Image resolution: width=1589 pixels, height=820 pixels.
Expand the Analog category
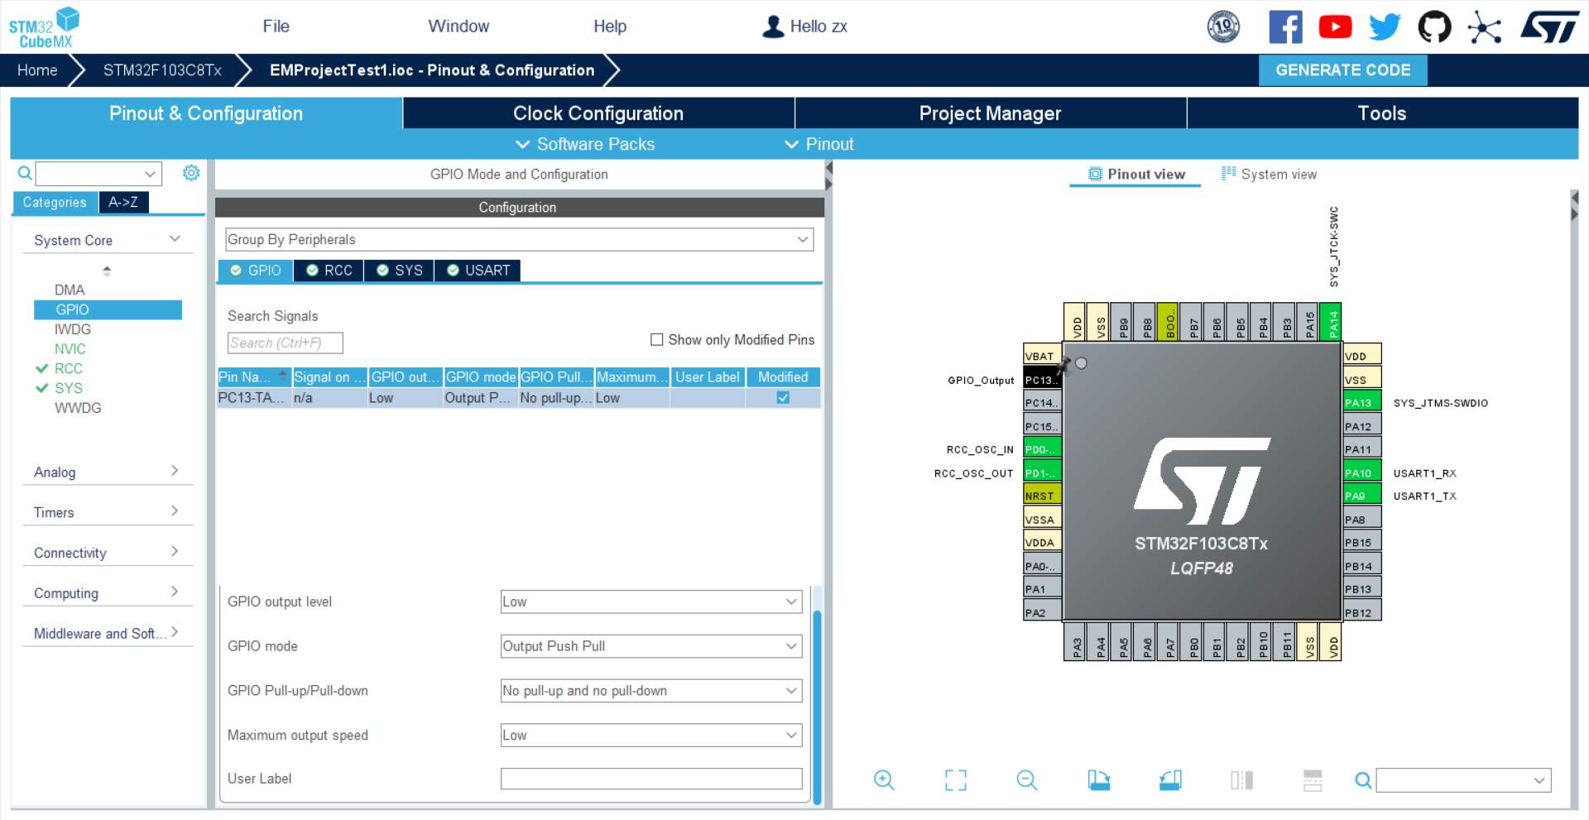click(108, 472)
